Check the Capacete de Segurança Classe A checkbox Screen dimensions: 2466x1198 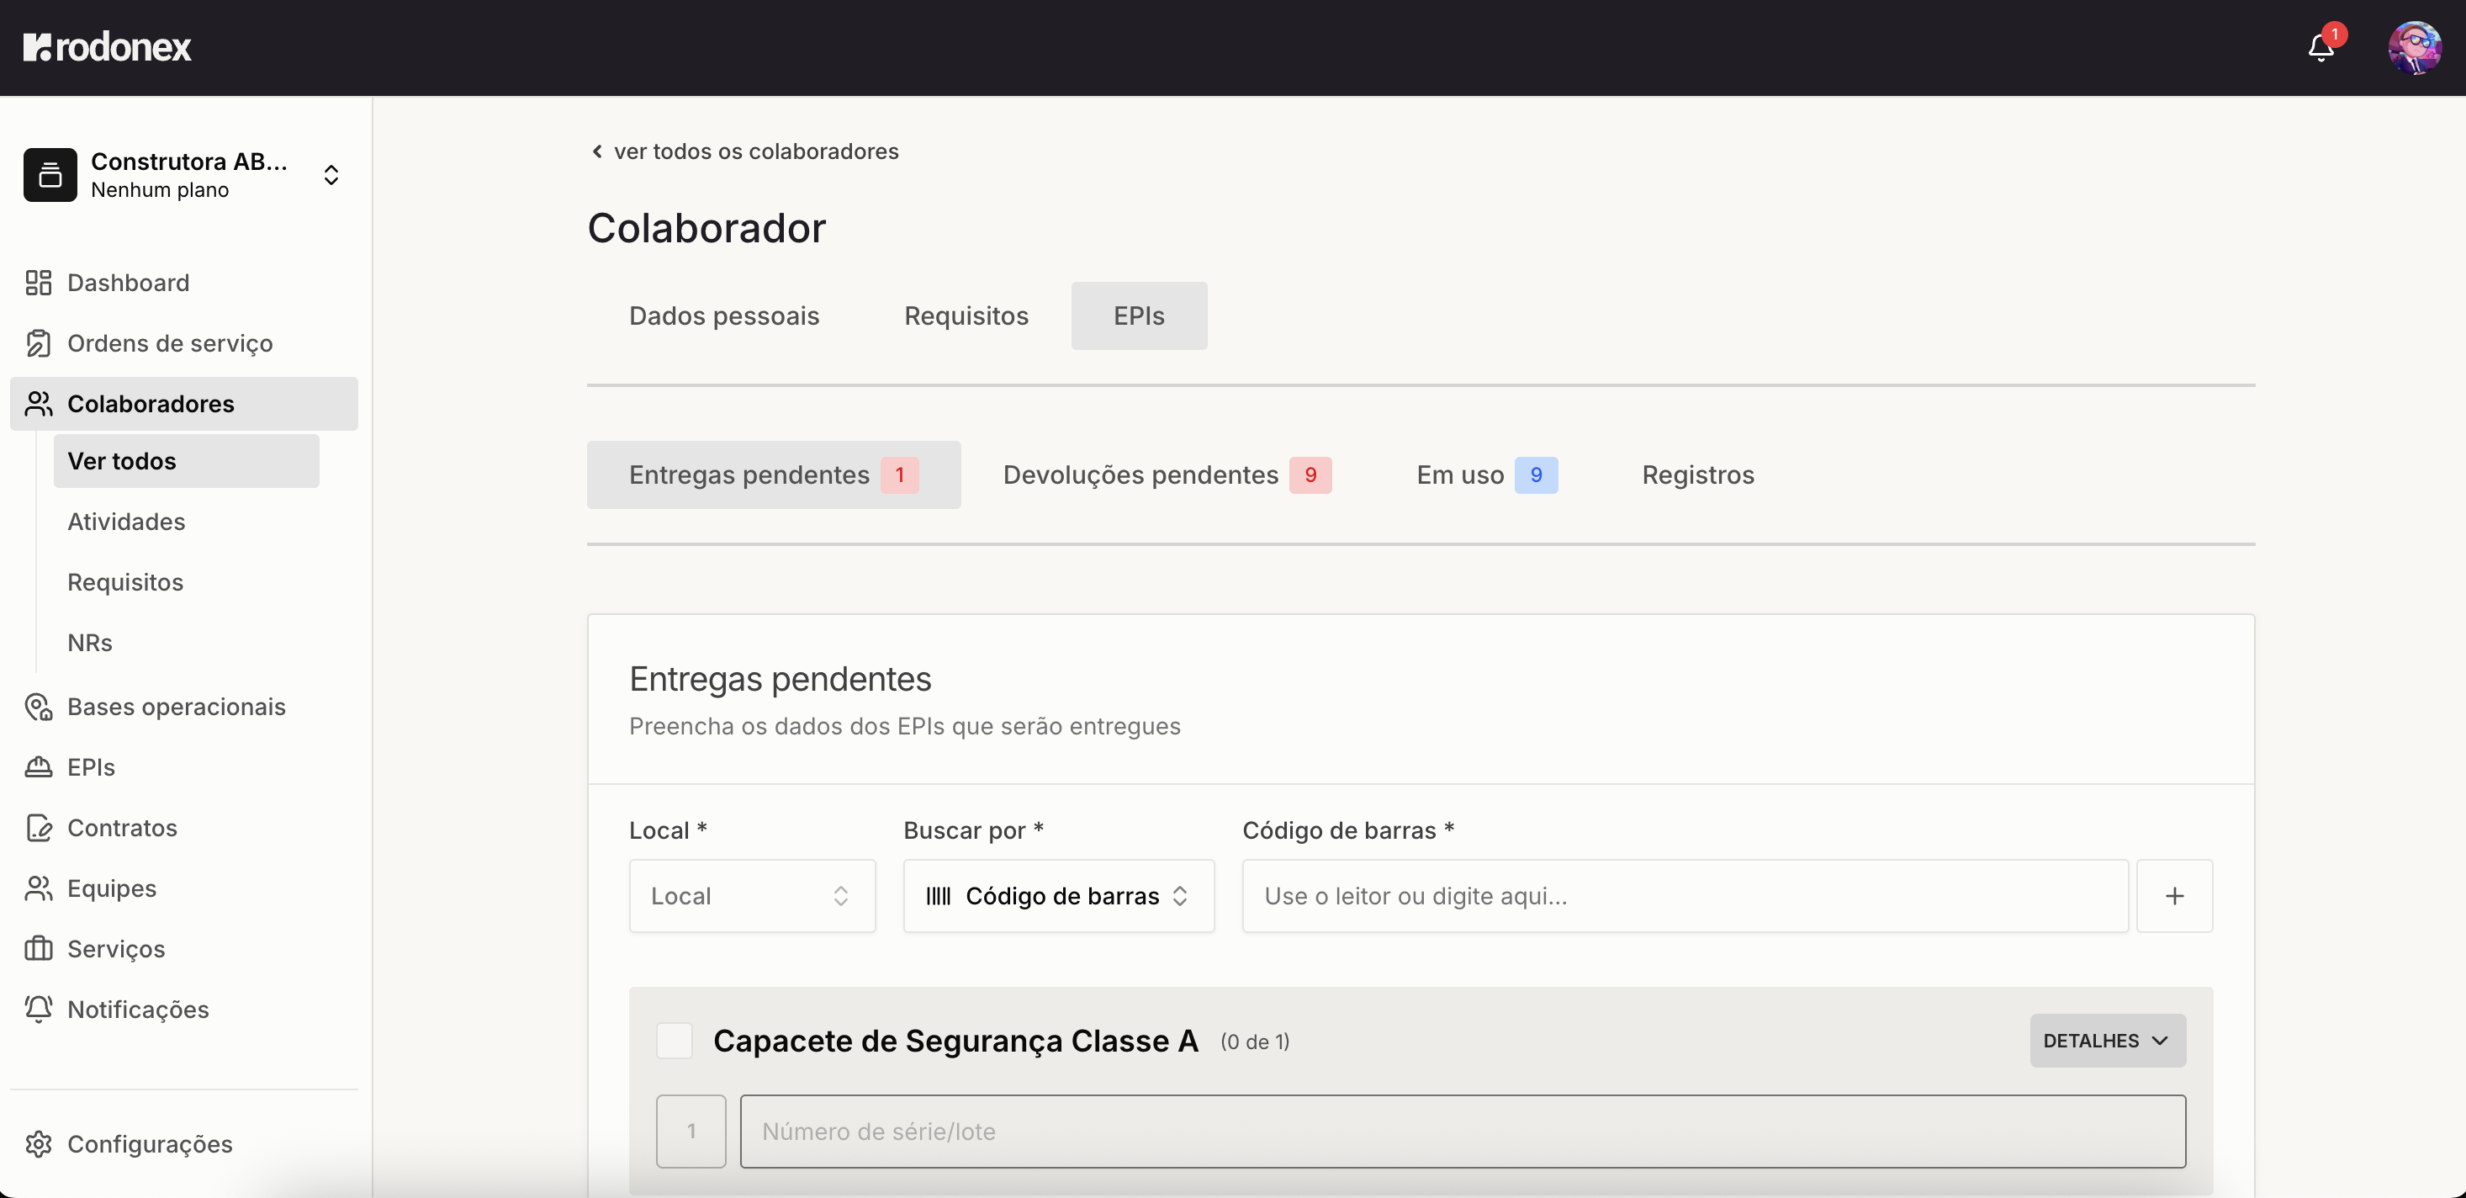click(675, 1041)
